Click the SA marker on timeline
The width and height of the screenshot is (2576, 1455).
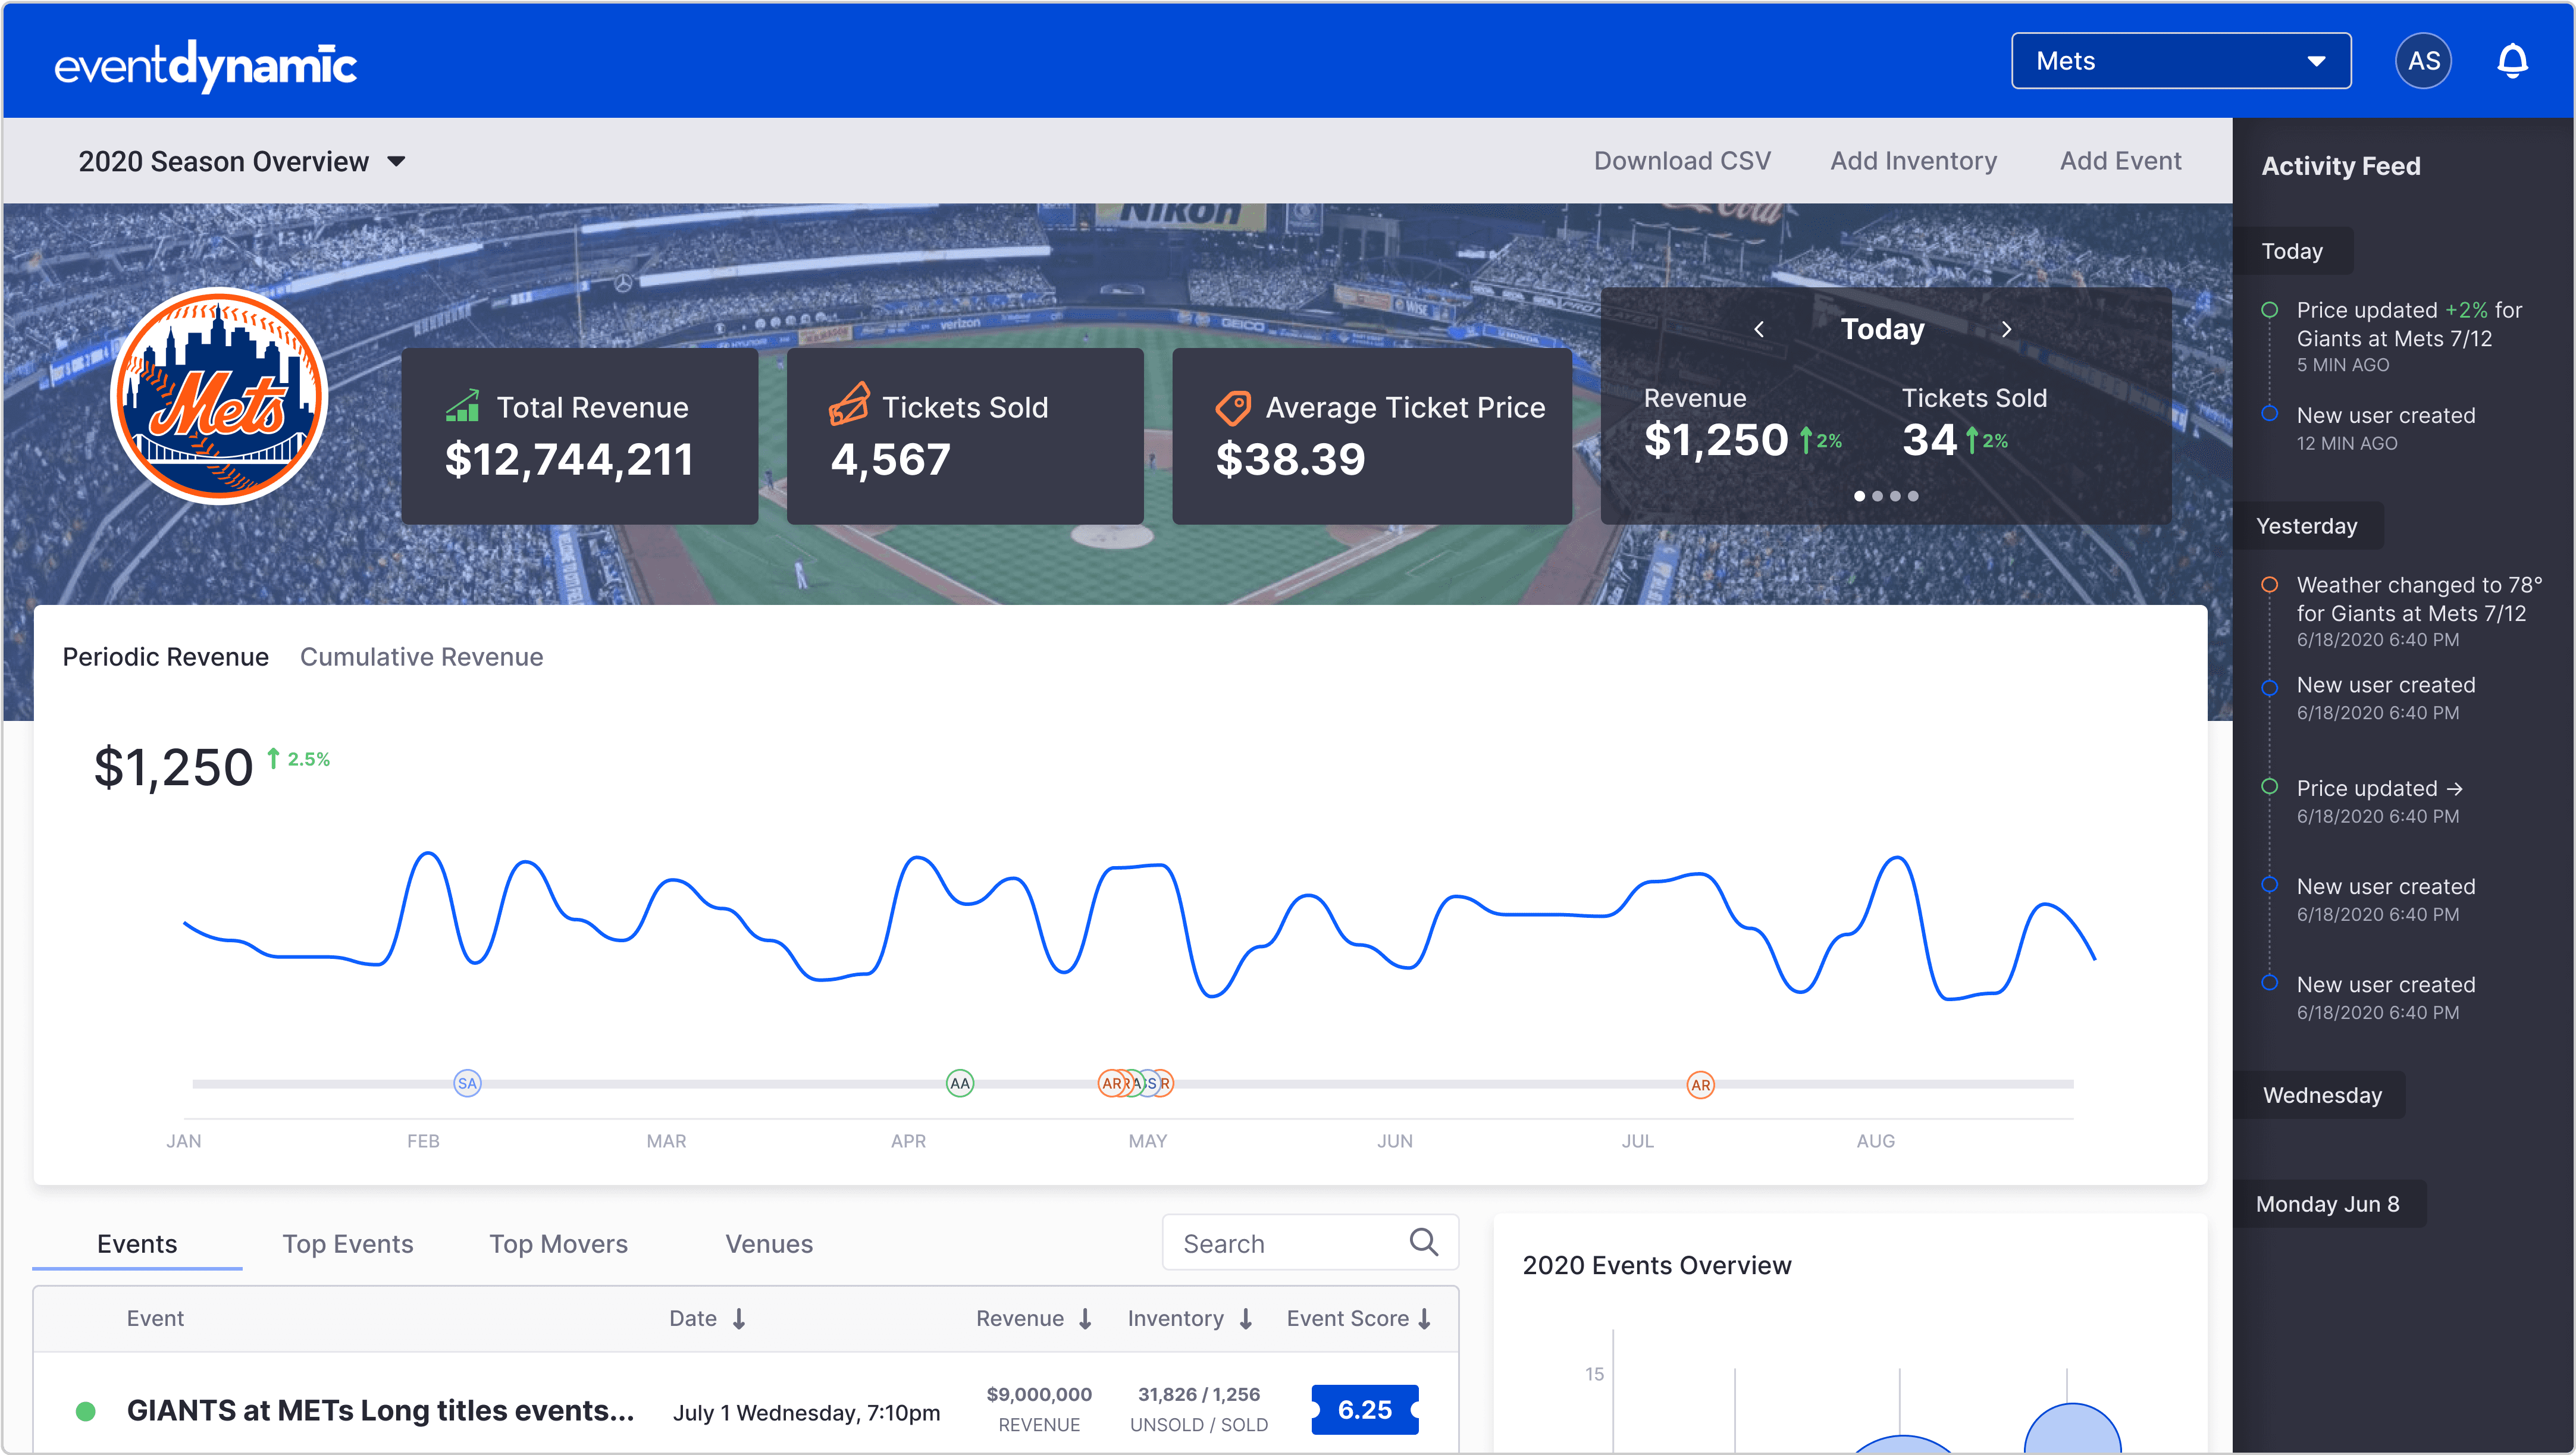tap(467, 1083)
